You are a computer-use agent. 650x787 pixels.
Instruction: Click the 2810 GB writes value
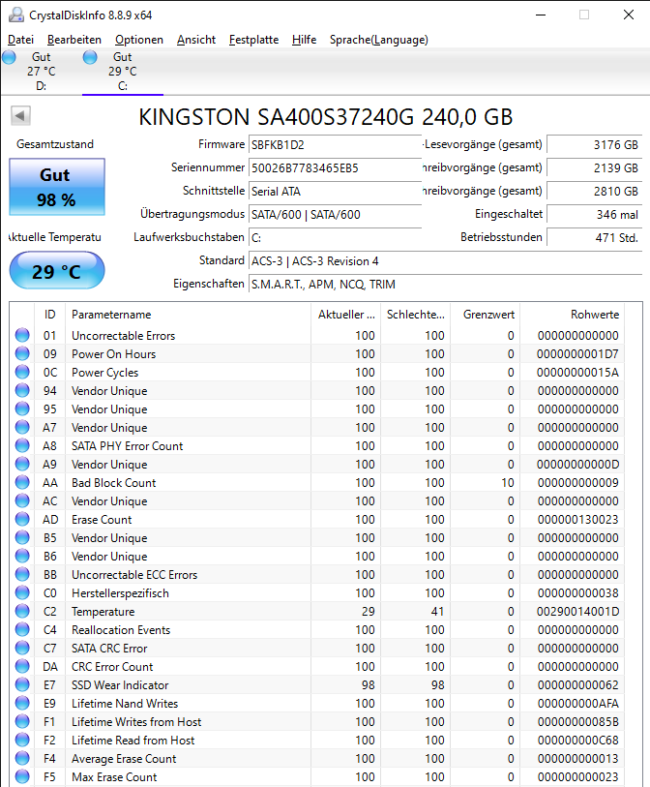(x=594, y=192)
